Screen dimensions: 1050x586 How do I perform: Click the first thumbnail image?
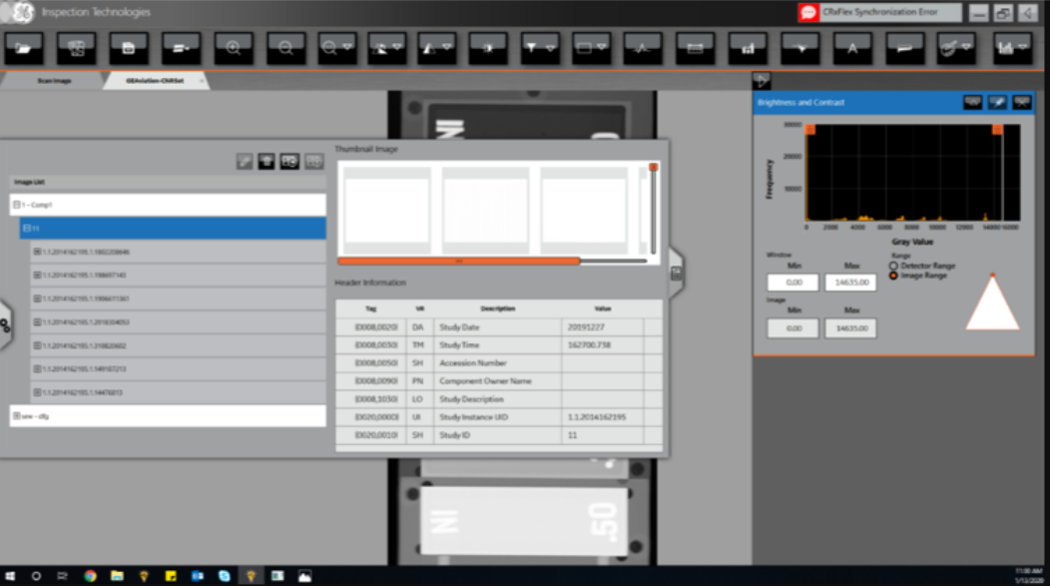click(387, 211)
